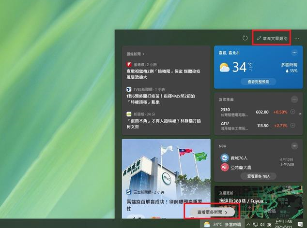Click the 三立新聞網 source logo icon
307x228 pixels.
pyautogui.click(x=129, y=192)
